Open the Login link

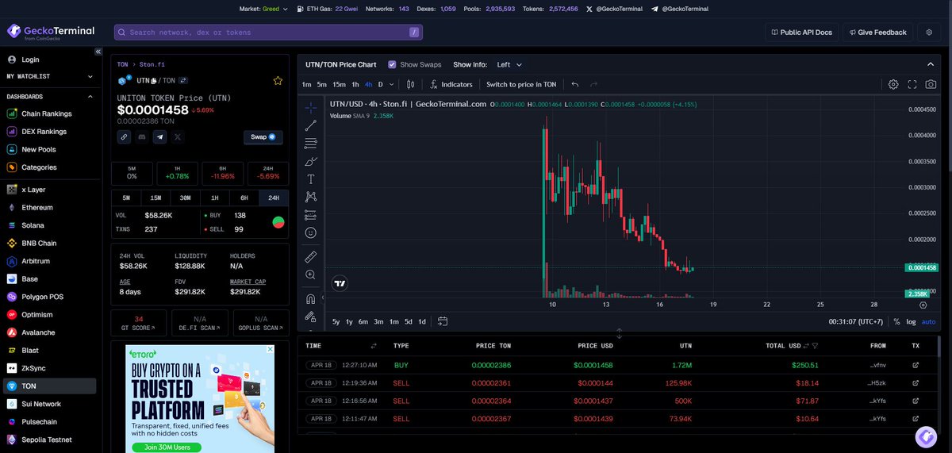point(30,60)
